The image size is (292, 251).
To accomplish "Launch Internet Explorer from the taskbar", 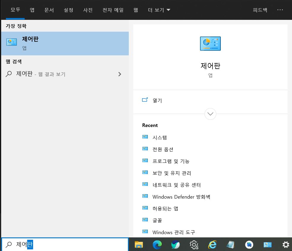I will coord(212,244).
